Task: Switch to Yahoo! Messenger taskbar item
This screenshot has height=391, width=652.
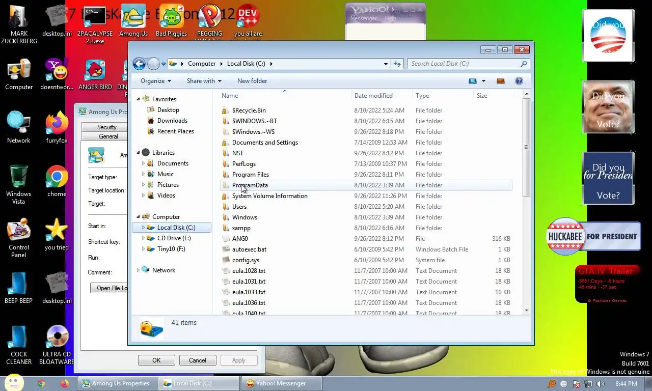Action: point(281,383)
